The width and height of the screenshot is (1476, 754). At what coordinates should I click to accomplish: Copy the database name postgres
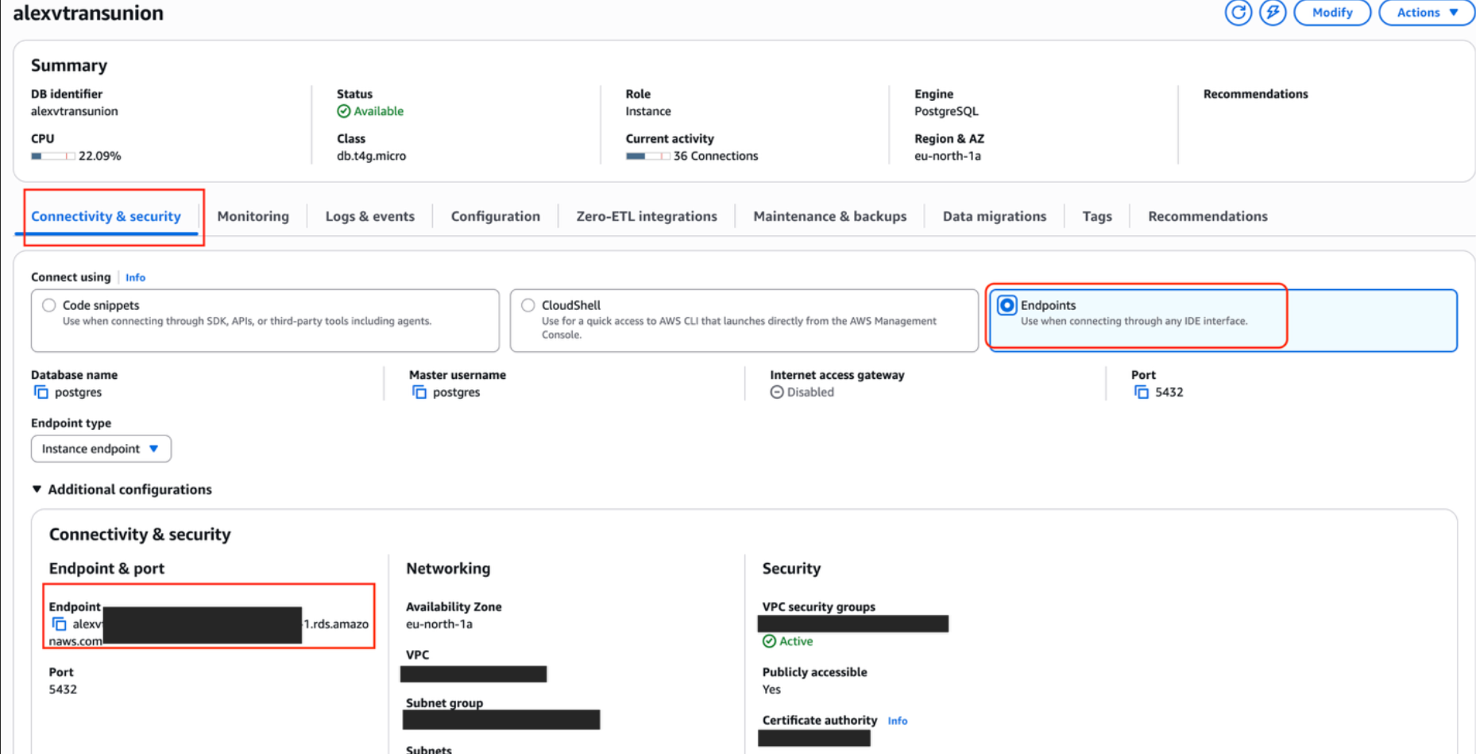(41, 392)
